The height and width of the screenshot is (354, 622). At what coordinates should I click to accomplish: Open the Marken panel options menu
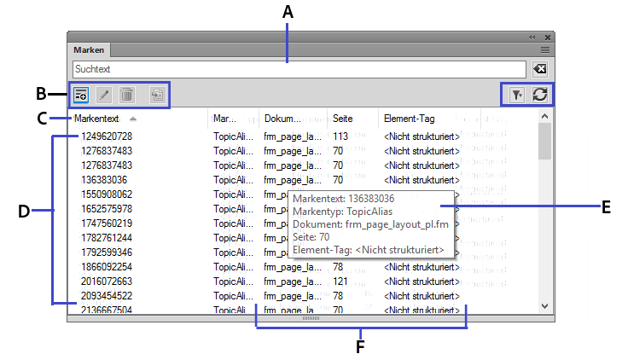pos(544,51)
